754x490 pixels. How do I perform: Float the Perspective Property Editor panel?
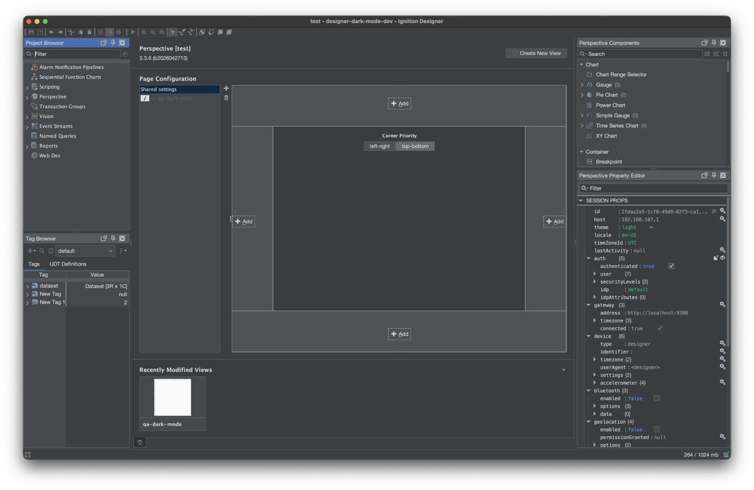pos(704,176)
